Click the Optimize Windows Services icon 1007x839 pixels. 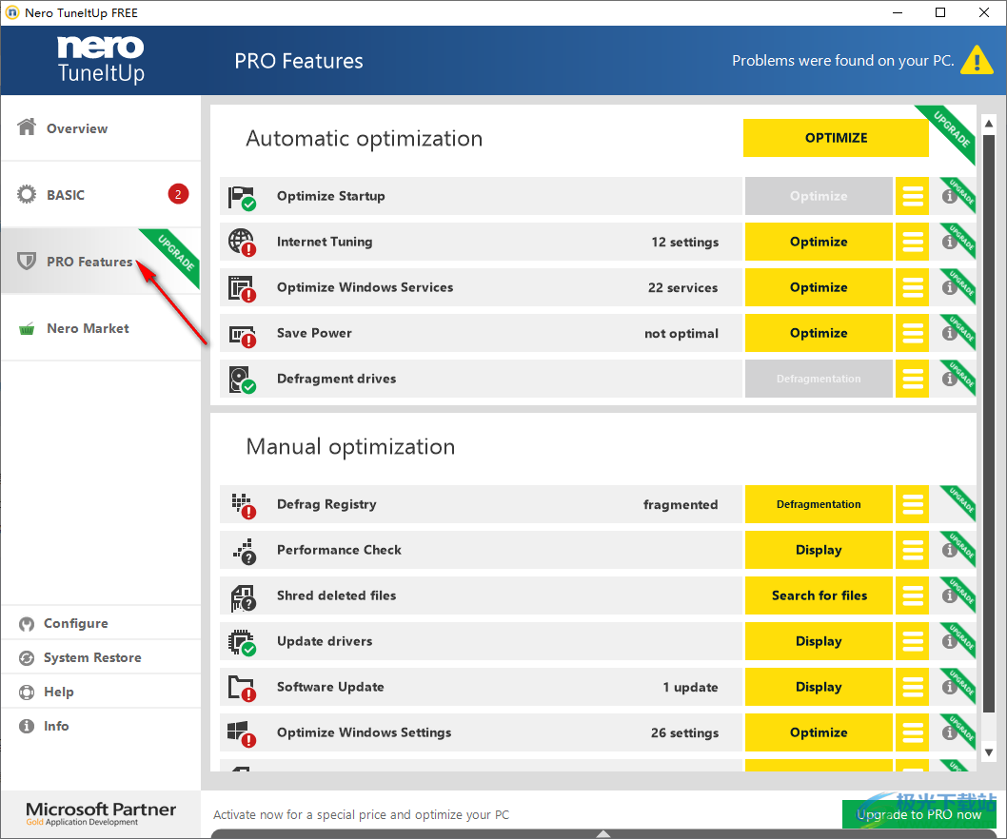(x=242, y=289)
